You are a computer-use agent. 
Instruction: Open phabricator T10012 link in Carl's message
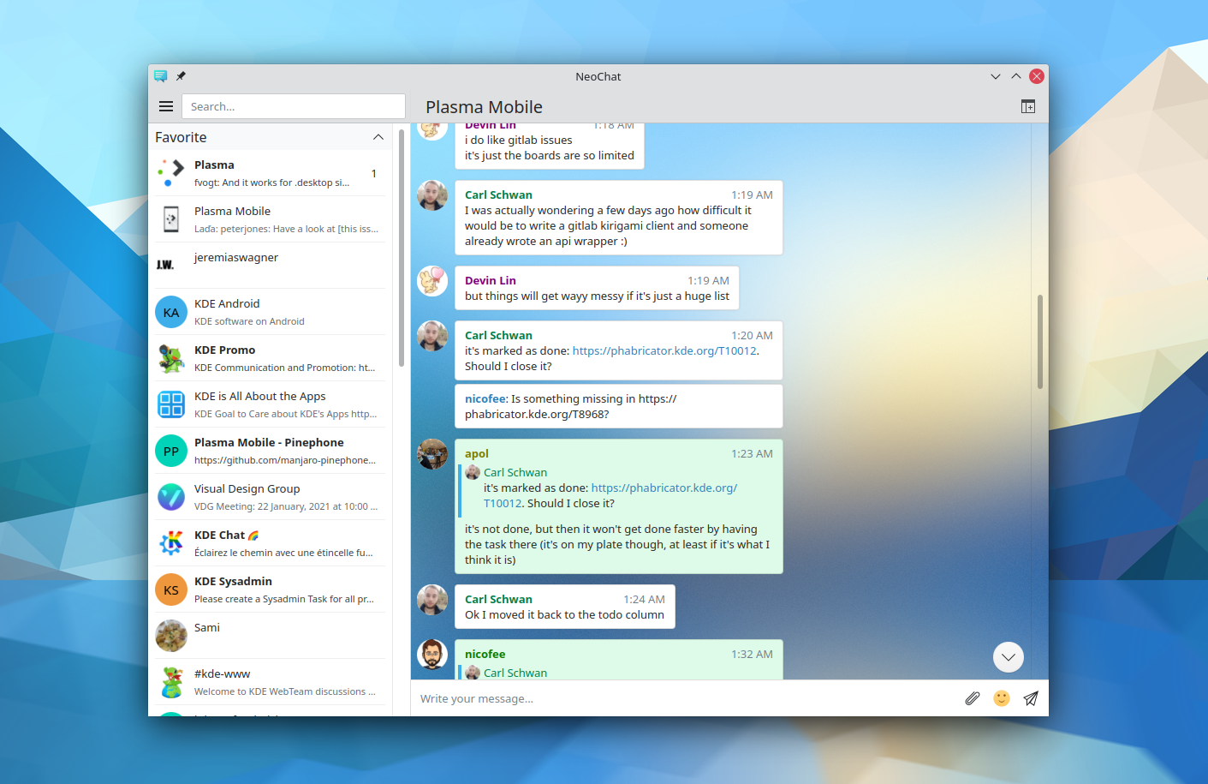coord(664,350)
